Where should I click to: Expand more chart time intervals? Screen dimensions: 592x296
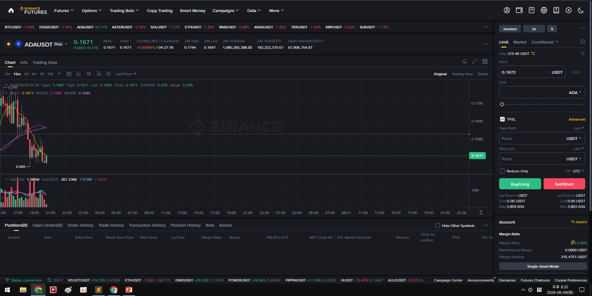59,74
